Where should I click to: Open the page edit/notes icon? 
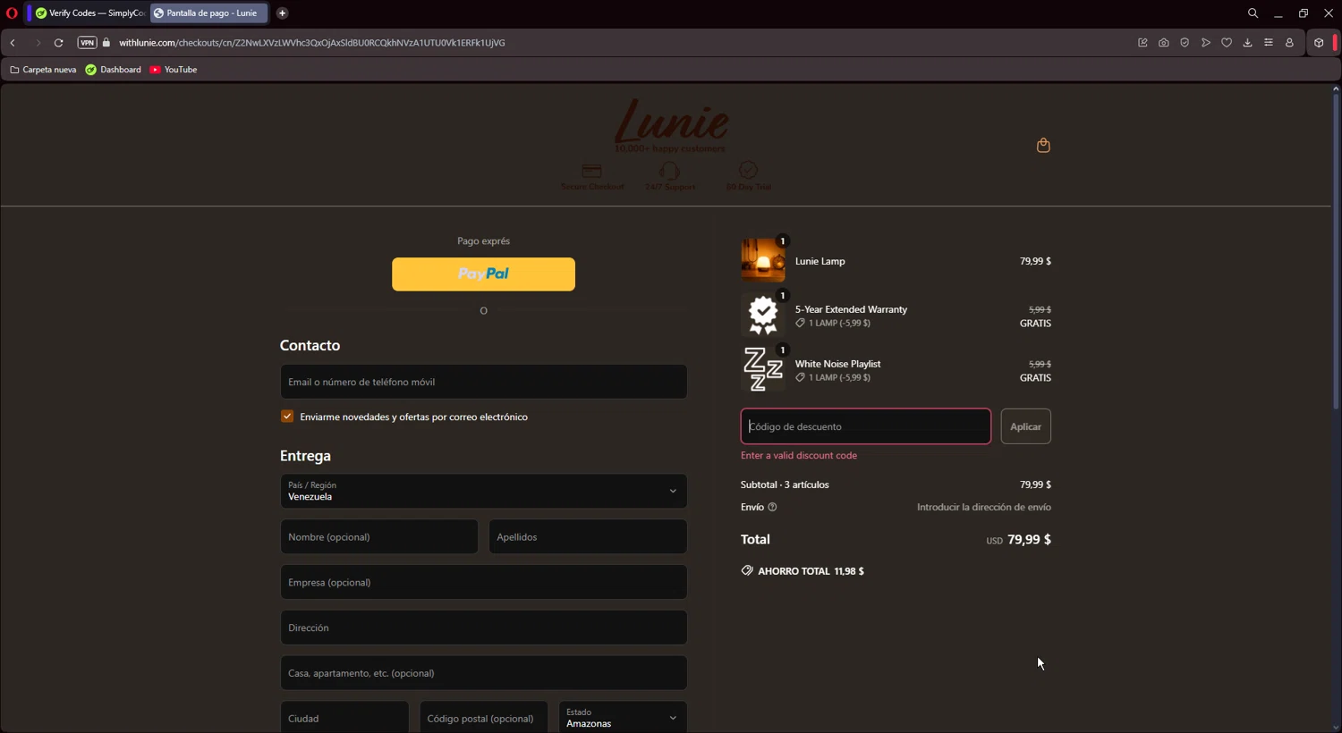pyautogui.click(x=1142, y=43)
